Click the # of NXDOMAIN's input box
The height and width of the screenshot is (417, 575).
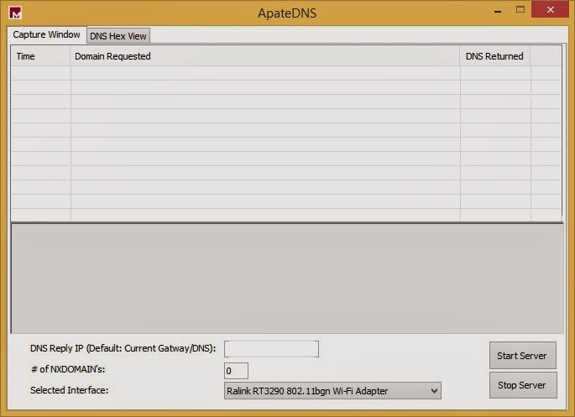click(x=236, y=371)
